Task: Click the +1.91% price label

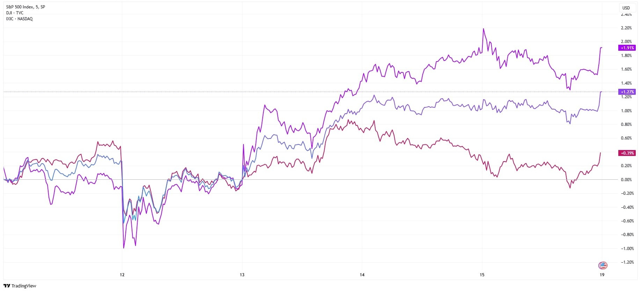Action: coord(627,48)
